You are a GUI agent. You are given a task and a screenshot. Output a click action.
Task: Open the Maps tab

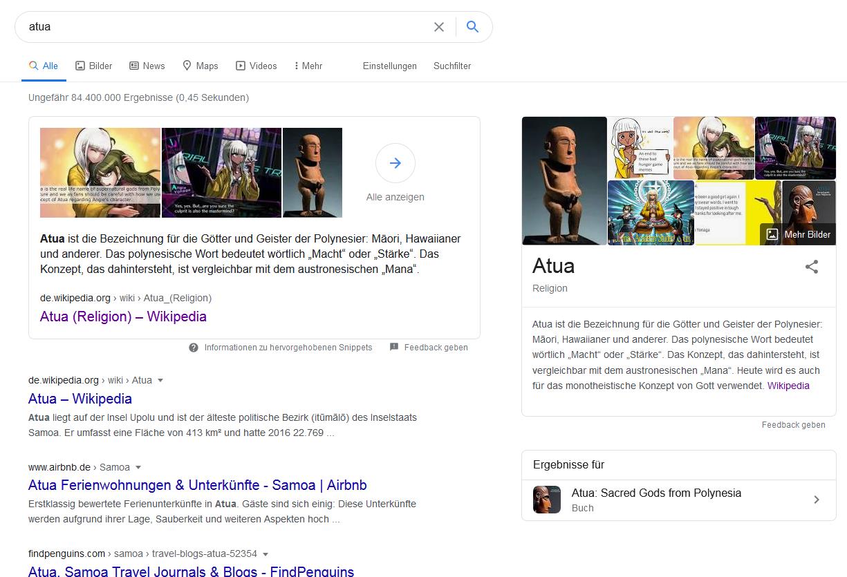point(200,66)
